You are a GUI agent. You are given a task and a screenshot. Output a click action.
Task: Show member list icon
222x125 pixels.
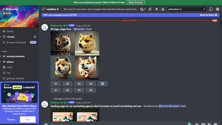[x=163, y=9]
